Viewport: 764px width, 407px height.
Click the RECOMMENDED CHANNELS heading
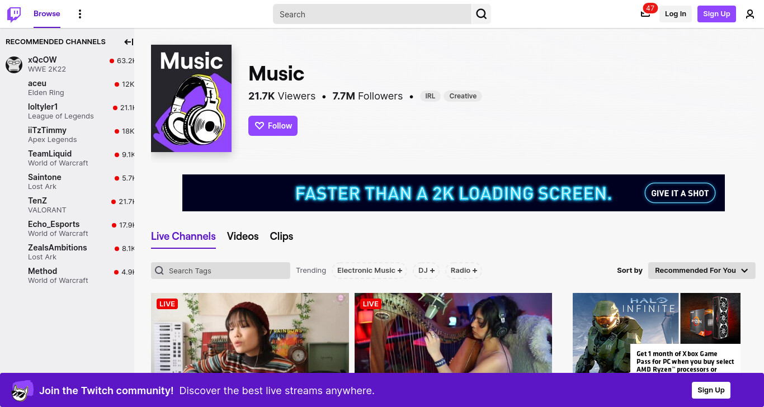pos(55,42)
